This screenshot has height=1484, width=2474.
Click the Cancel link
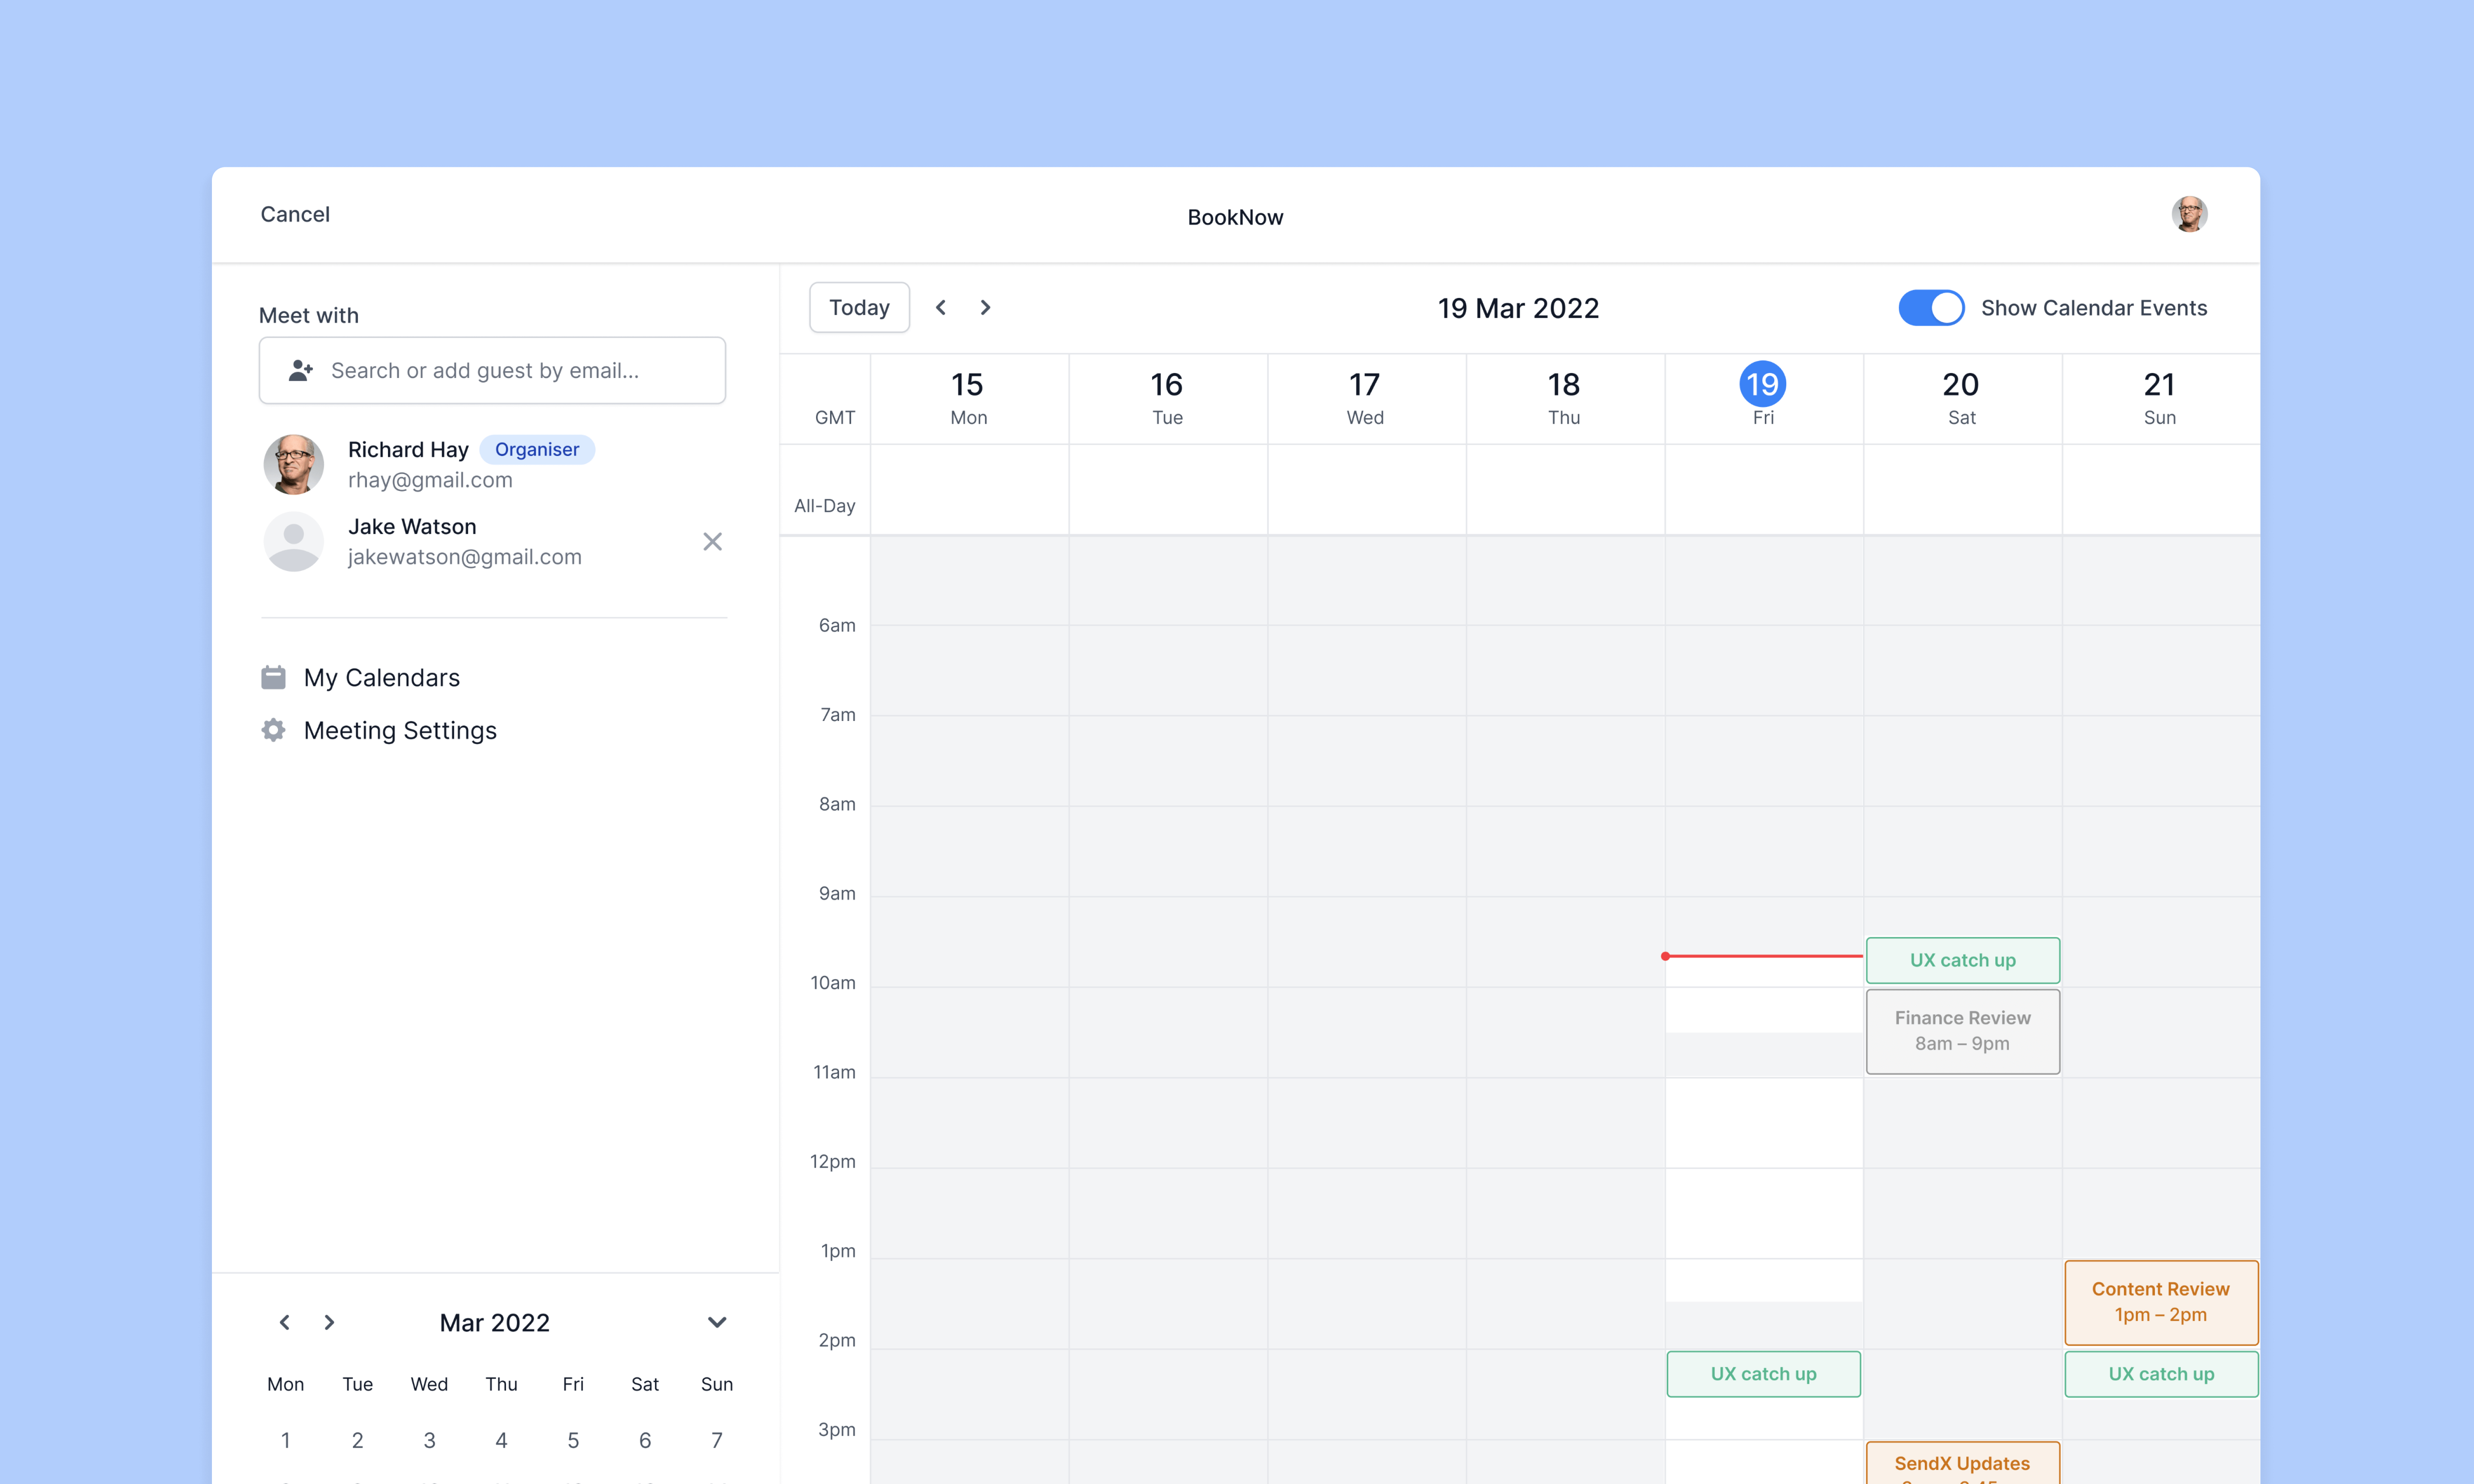[x=294, y=214]
